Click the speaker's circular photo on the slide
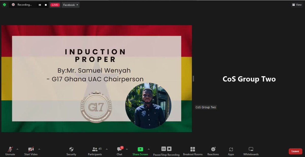Viewport: 305px width, 157px height. click(x=148, y=106)
